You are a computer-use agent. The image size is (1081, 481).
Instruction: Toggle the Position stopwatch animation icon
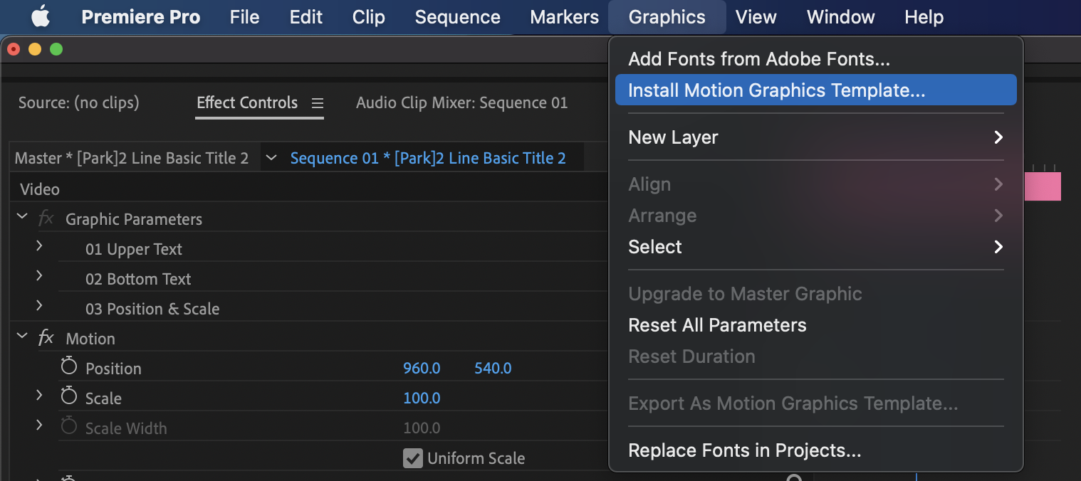(x=68, y=367)
